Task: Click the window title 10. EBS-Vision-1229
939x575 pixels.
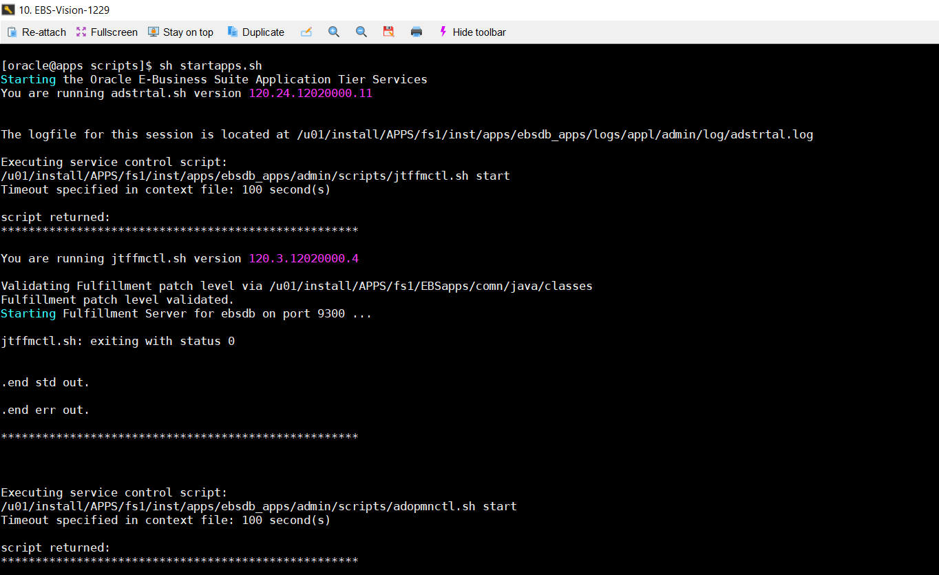Action: click(x=65, y=10)
